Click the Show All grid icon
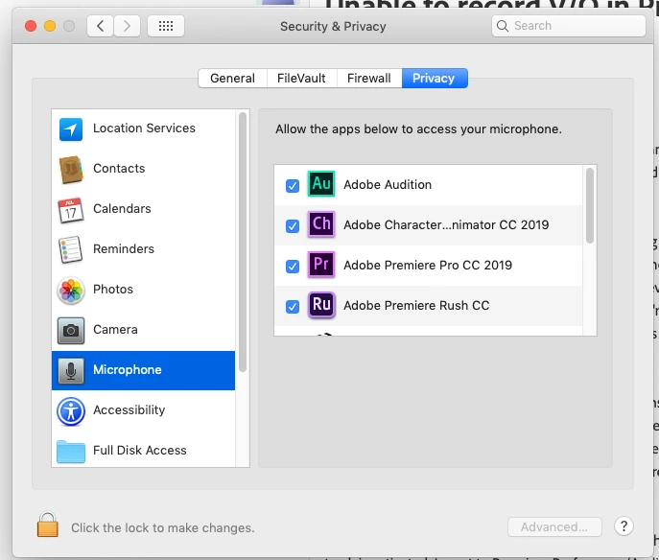 pos(166,26)
